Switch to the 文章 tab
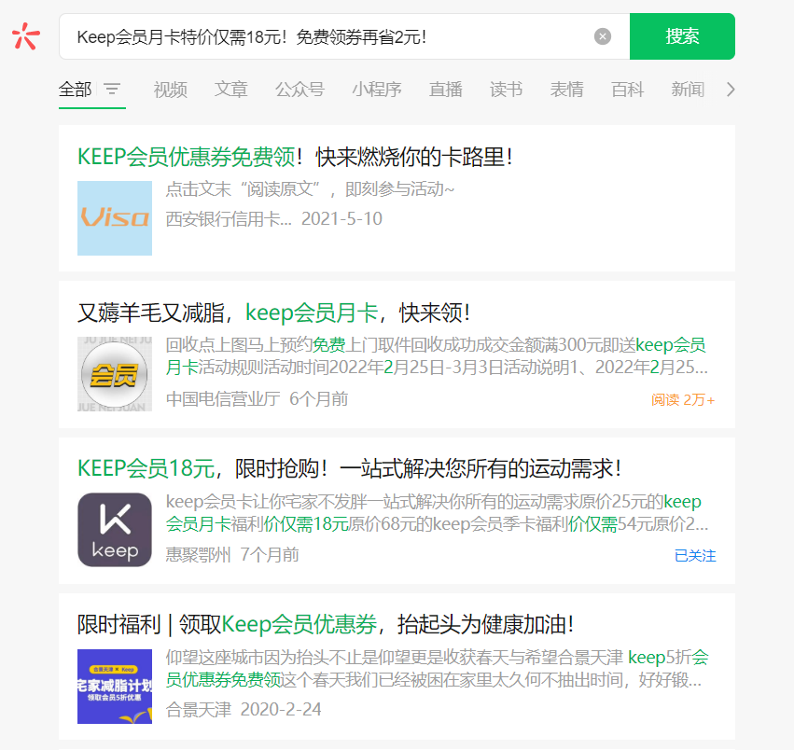Screen dimensions: 794x750 click(230, 90)
